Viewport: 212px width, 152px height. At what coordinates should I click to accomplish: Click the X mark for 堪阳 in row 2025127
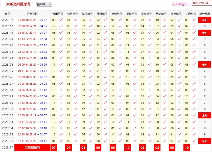[x=90, y=84]
